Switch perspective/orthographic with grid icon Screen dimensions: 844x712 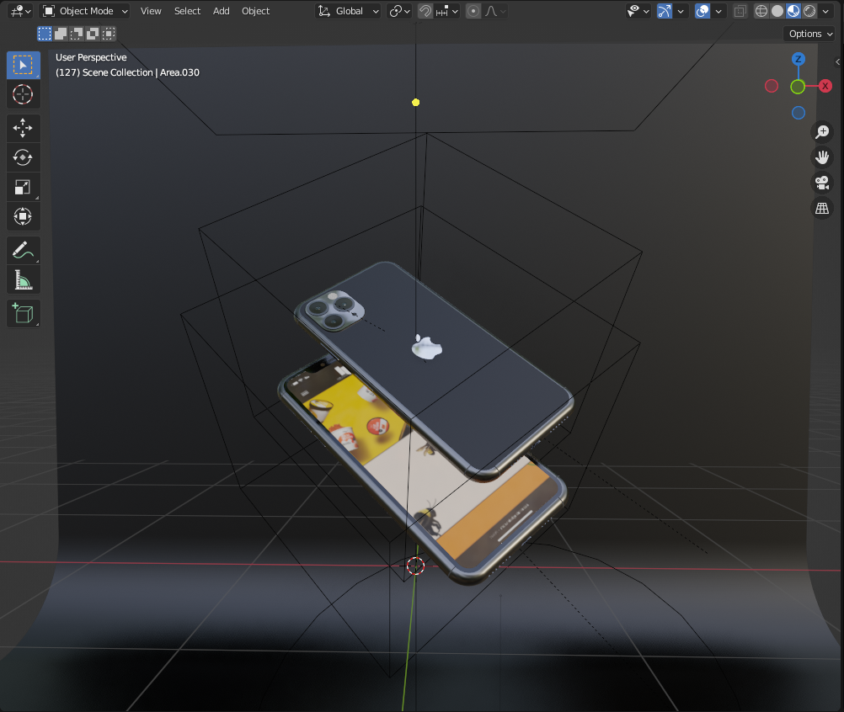point(822,208)
